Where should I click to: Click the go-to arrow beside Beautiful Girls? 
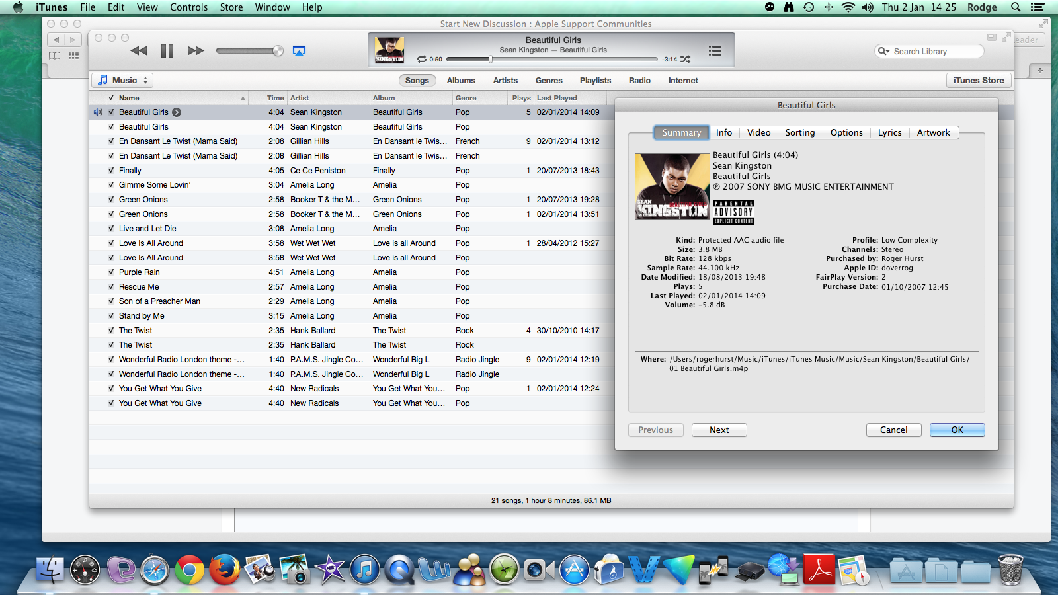[x=177, y=112]
